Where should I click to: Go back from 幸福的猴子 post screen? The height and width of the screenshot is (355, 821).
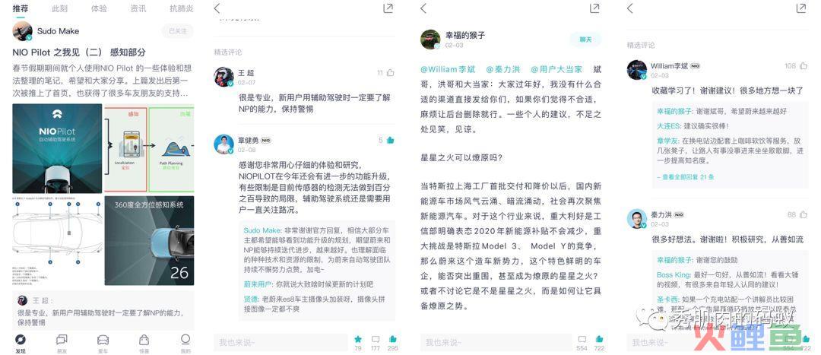423,8
